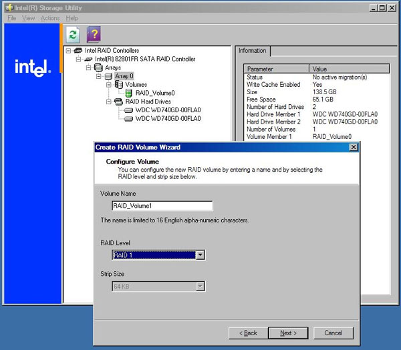Click the SATA RAID Controller chip icon

coord(88,59)
